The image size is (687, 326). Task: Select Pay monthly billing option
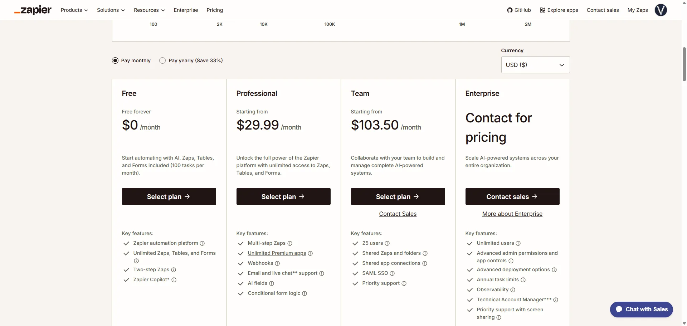pyautogui.click(x=115, y=60)
